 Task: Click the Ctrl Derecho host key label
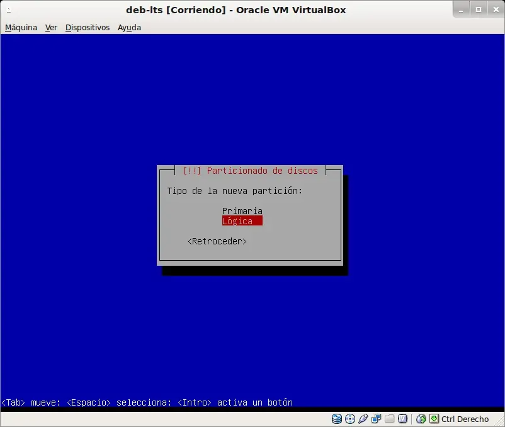click(x=465, y=419)
